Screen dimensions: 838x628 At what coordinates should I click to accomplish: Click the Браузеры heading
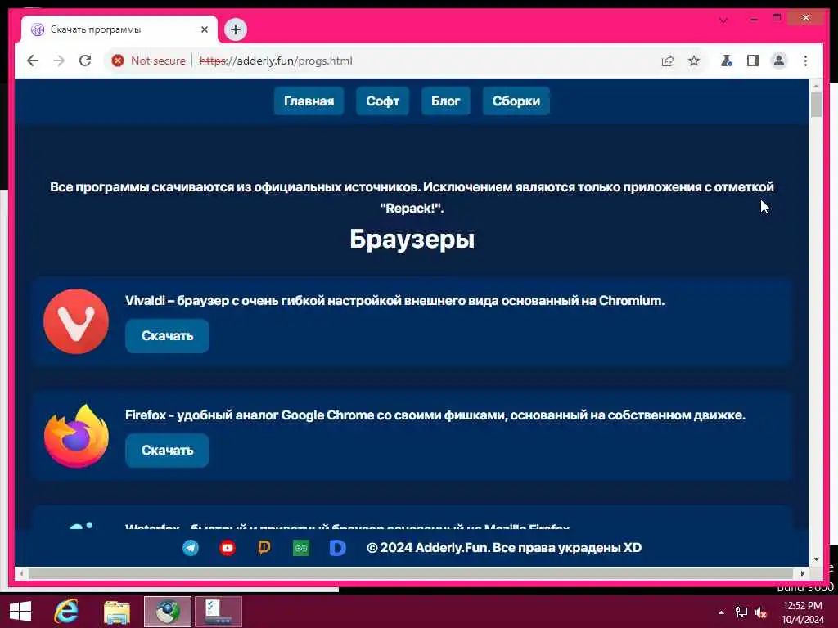412,239
